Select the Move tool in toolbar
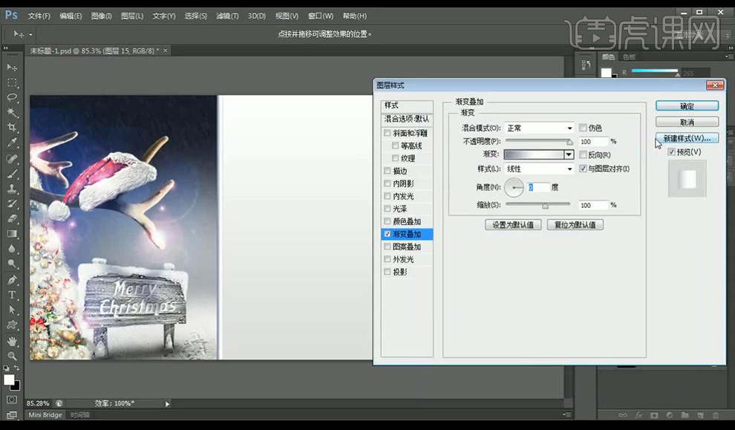The height and width of the screenshot is (430, 735). (x=12, y=68)
